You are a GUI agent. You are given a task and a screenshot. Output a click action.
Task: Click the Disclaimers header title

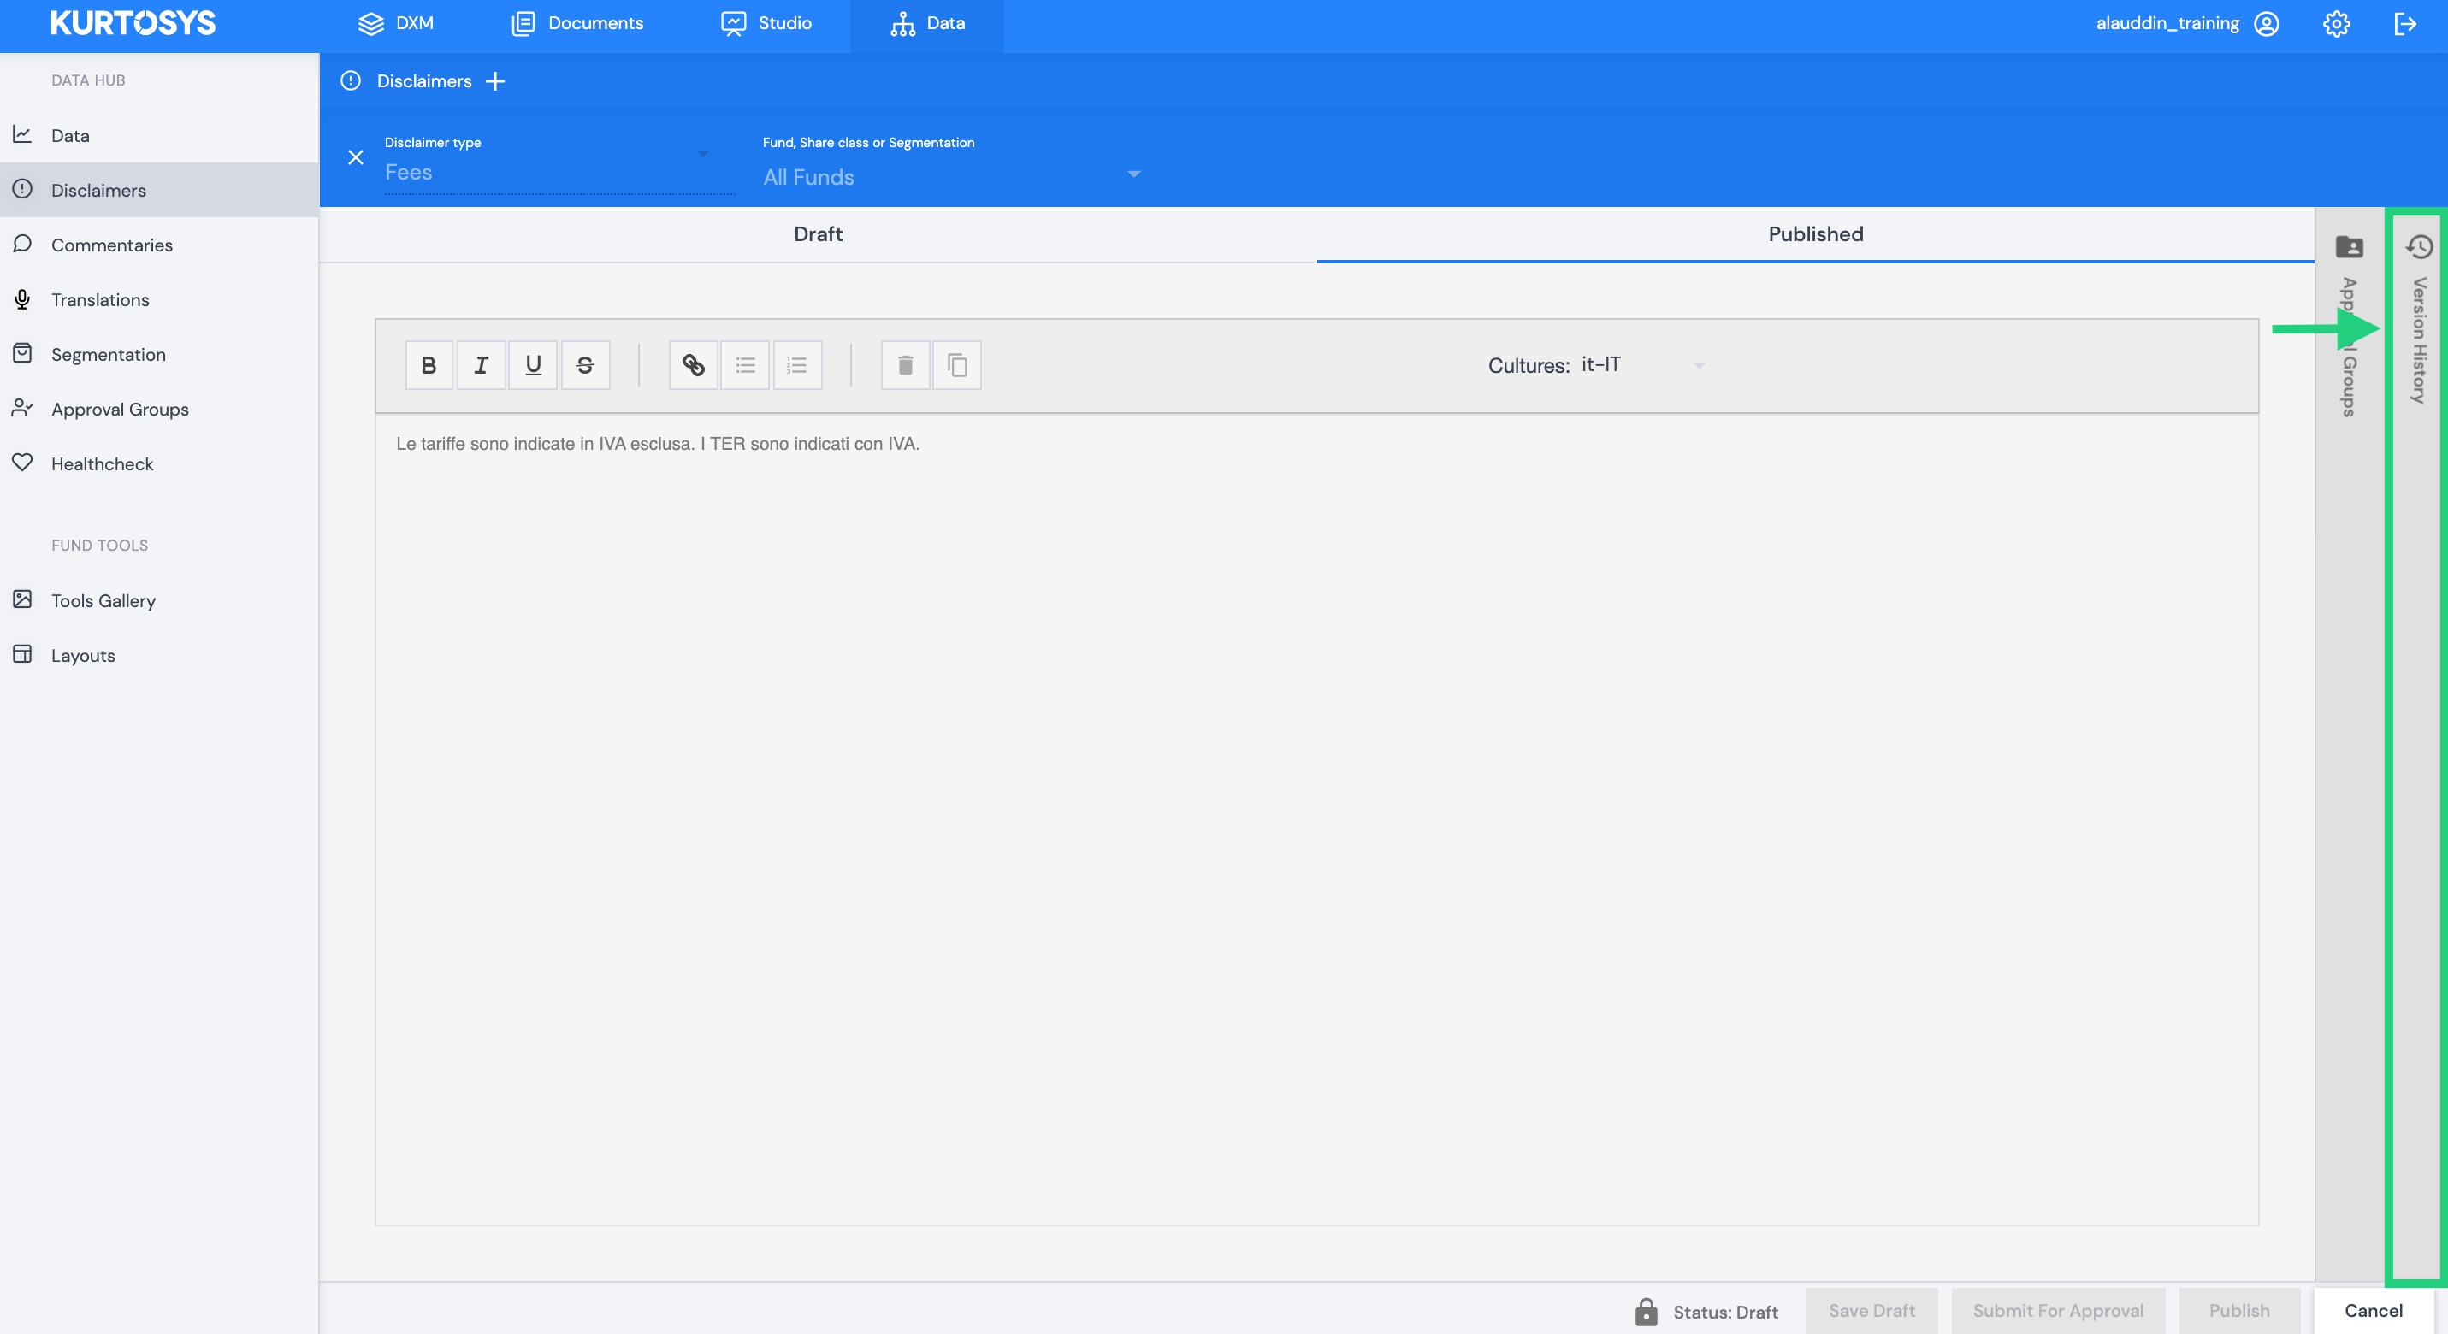pyautogui.click(x=424, y=82)
